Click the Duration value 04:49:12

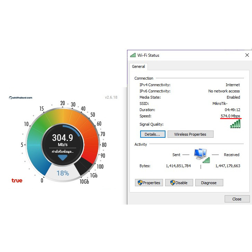232,110
